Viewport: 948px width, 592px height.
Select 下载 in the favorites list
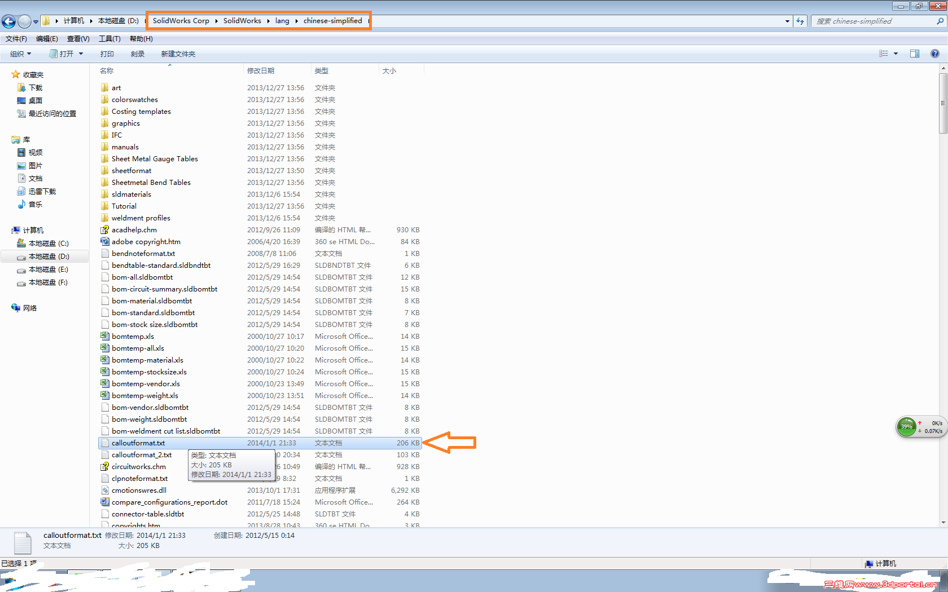tap(36, 88)
